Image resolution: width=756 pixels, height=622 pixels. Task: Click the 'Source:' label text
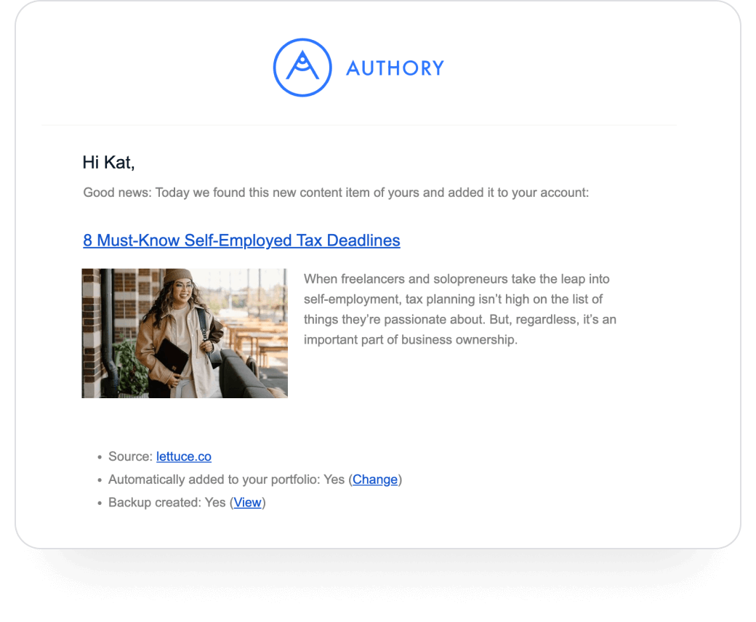(x=130, y=456)
